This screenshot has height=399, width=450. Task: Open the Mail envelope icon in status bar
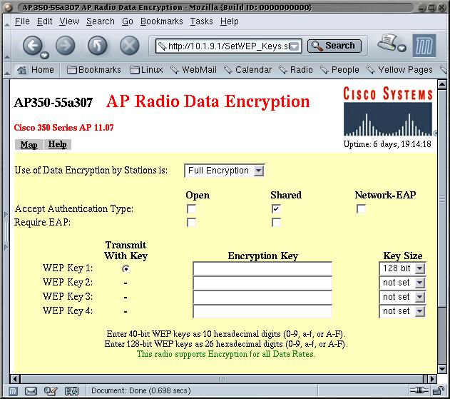point(31,391)
